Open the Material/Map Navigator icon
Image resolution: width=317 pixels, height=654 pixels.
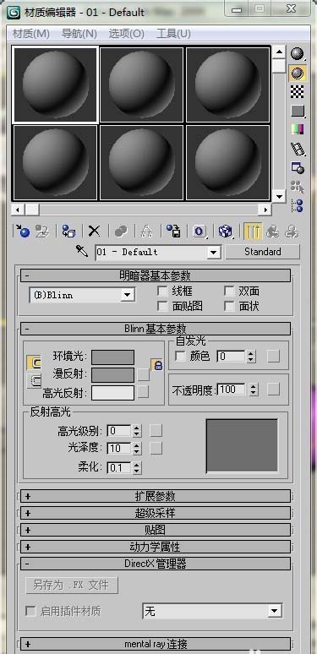298,205
